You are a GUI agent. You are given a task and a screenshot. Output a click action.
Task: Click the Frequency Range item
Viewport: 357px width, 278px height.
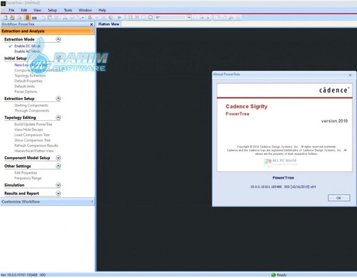tap(28, 178)
